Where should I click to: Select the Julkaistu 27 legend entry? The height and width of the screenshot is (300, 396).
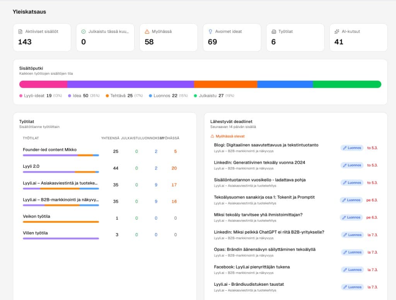pyautogui.click(x=214, y=96)
